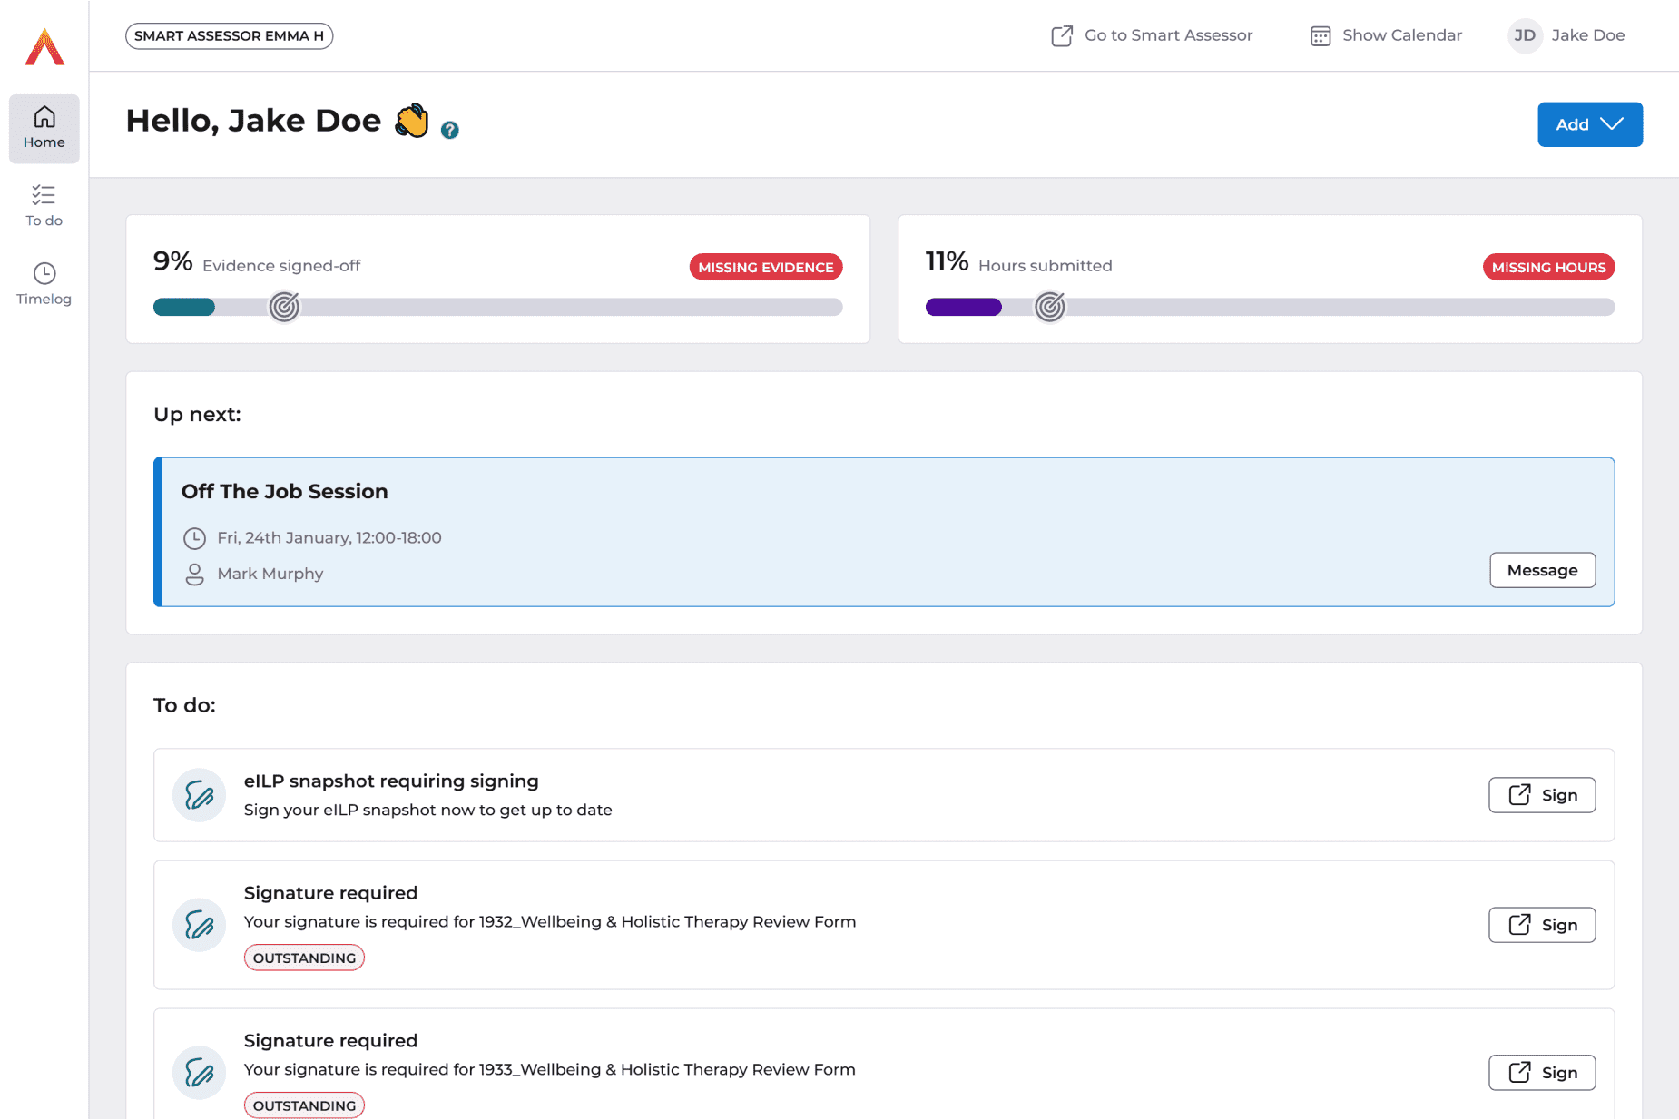Click the orange app logo
Viewport: 1679px width, 1120px height.
point(44,47)
